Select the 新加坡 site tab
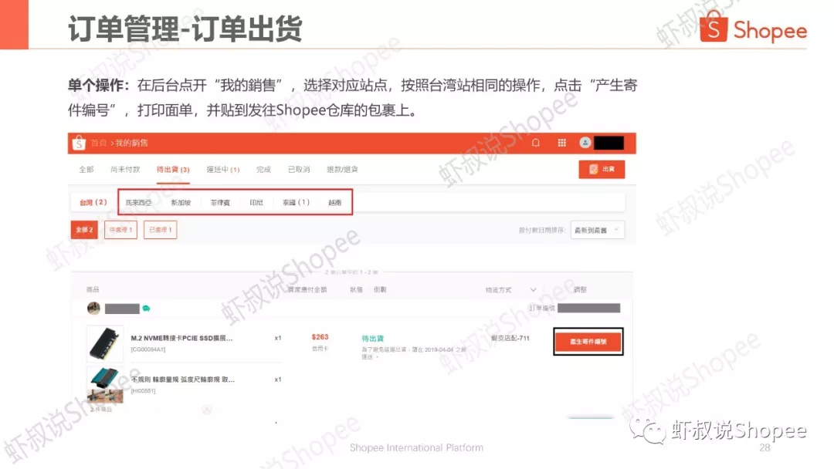The width and height of the screenshot is (834, 469). [x=181, y=202]
